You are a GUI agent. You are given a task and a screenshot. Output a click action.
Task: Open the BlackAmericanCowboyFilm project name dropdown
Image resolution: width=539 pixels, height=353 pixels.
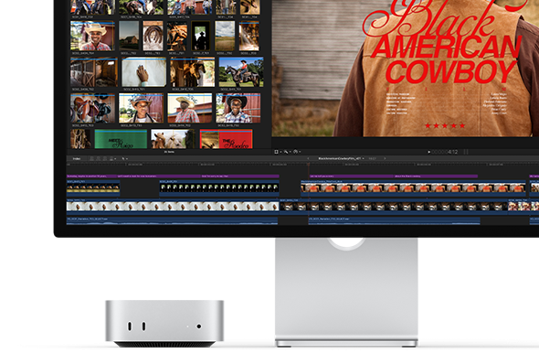click(x=341, y=158)
